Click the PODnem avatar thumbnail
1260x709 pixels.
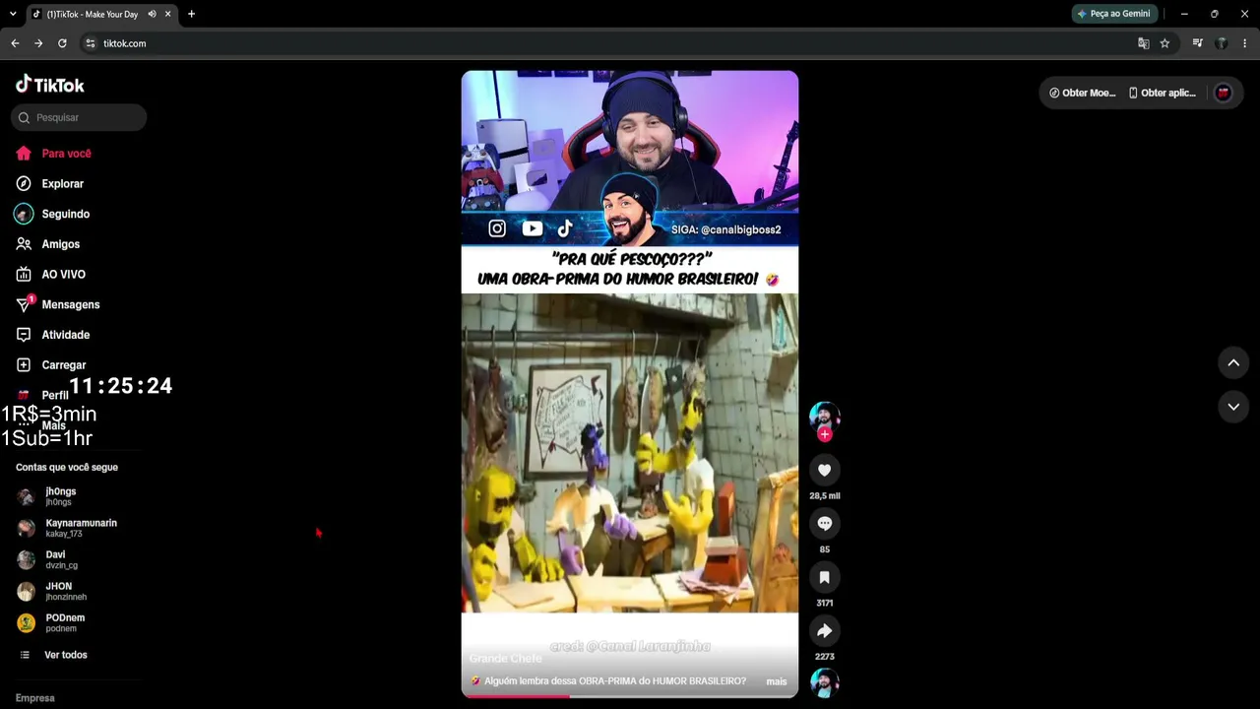(26, 623)
